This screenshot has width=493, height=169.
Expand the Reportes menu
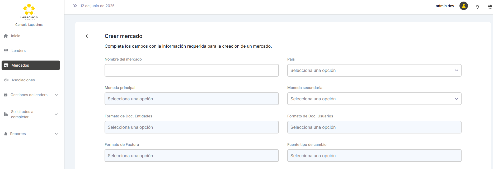[56, 134]
